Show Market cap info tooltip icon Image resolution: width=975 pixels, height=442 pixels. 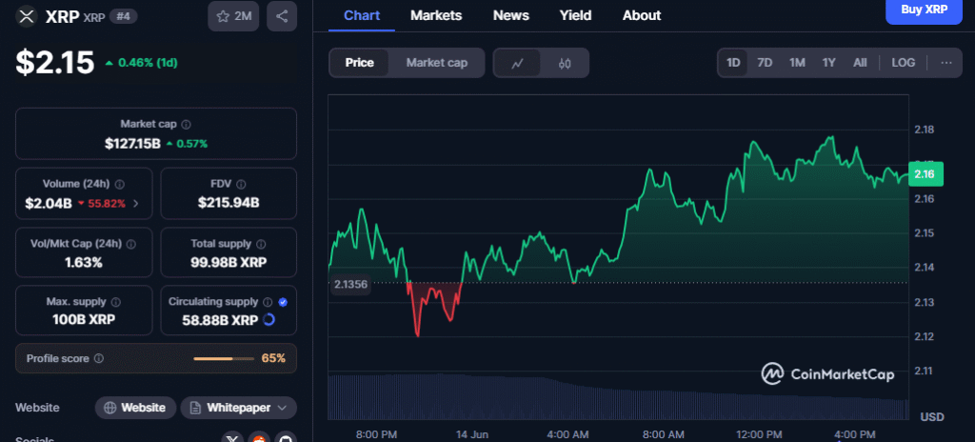tap(186, 125)
